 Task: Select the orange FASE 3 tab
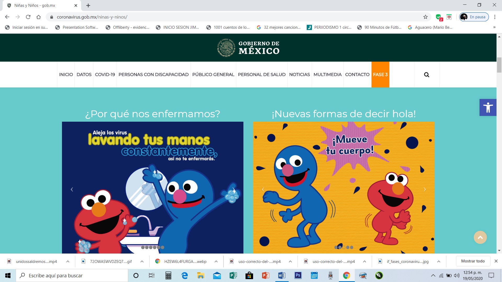tap(380, 75)
